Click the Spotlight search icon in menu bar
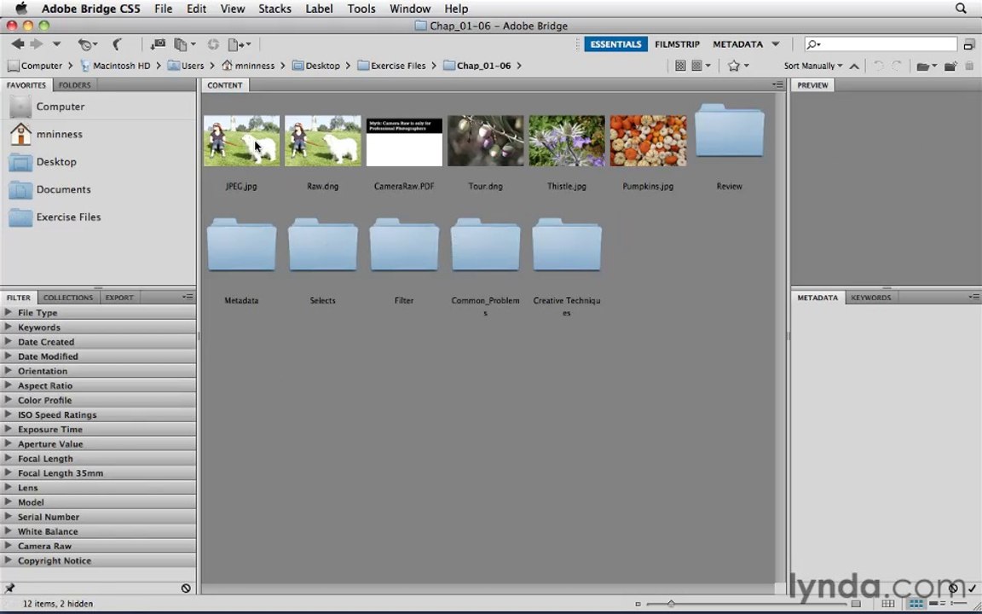 961,9
